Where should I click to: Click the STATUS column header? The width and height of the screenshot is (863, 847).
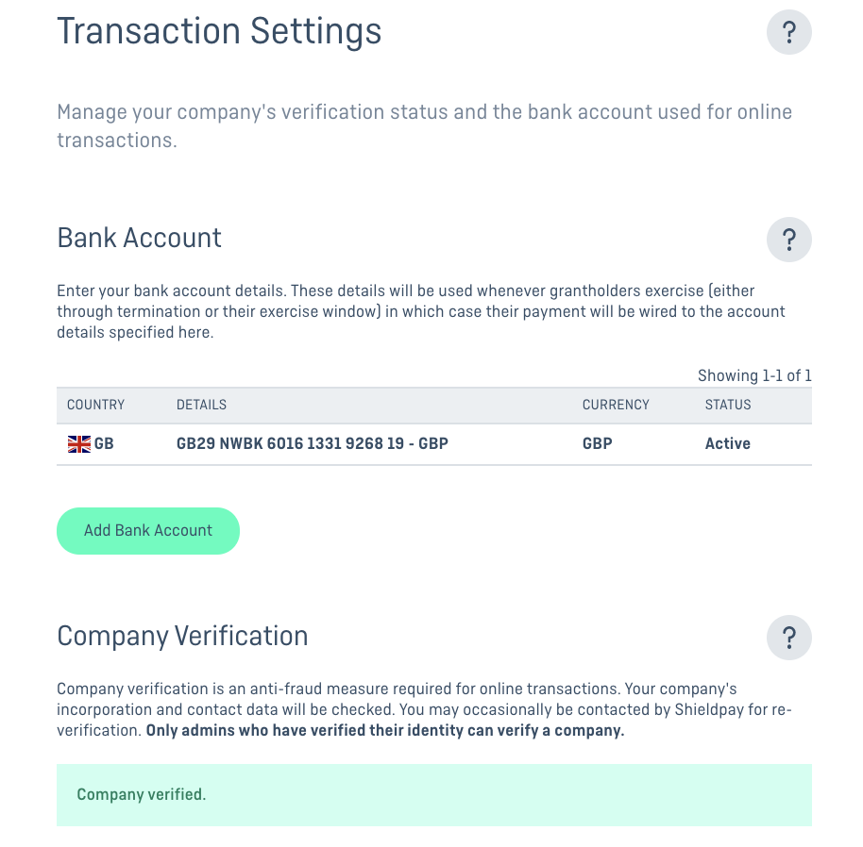coord(728,405)
